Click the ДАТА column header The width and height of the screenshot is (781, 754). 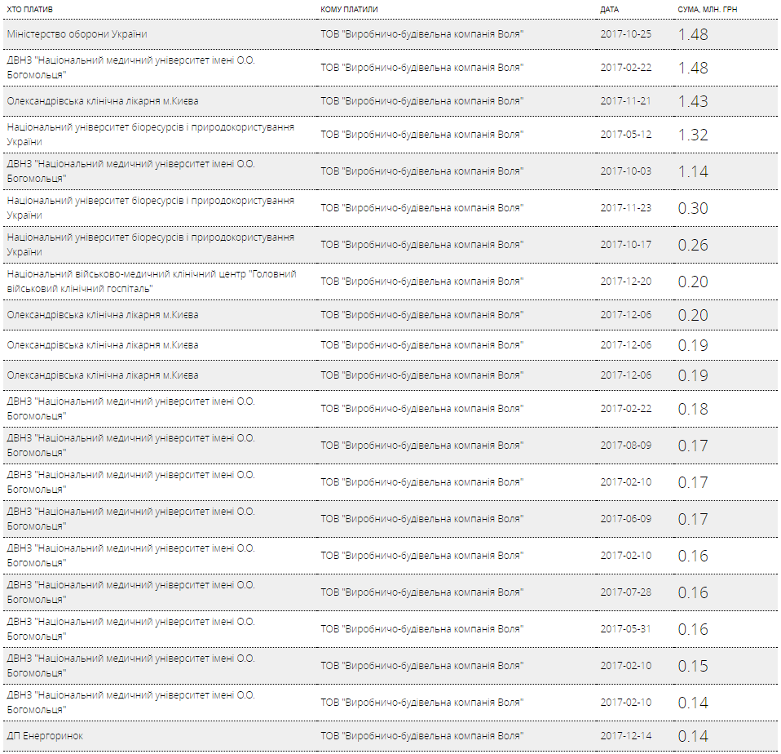point(609,10)
